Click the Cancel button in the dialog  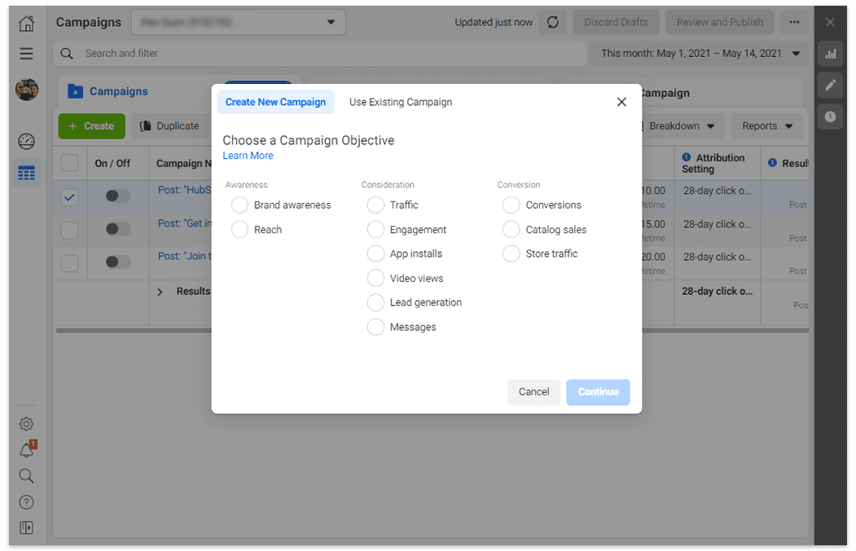point(533,392)
